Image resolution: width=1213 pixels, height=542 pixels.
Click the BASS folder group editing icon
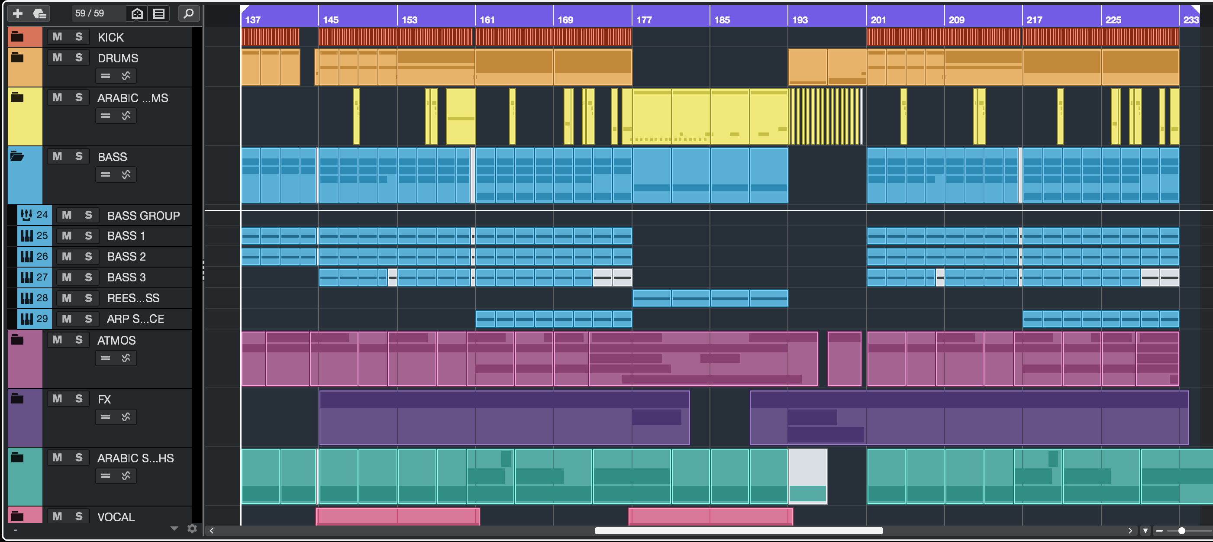[x=106, y=175]
